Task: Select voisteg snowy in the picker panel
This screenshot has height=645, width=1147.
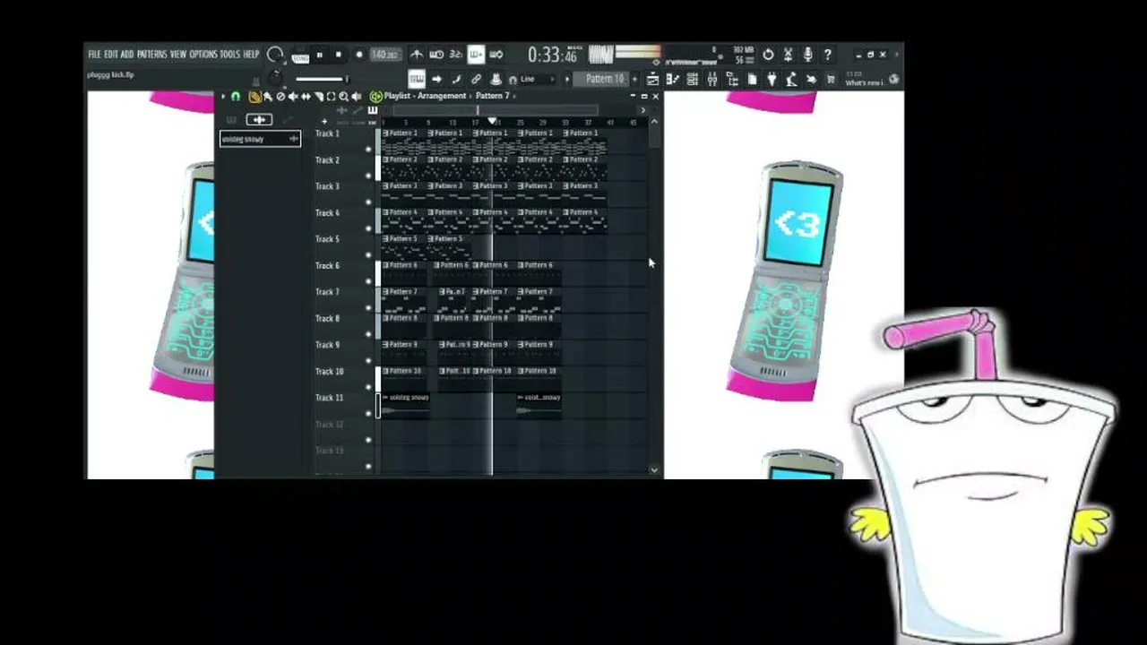Action: tap(260, 139)
